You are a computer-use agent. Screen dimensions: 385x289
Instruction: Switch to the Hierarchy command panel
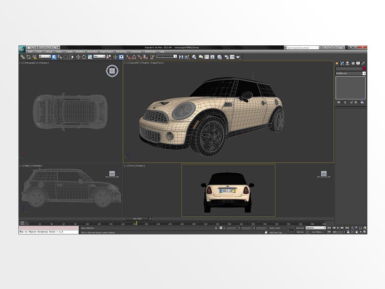click(x=347, y=63)
